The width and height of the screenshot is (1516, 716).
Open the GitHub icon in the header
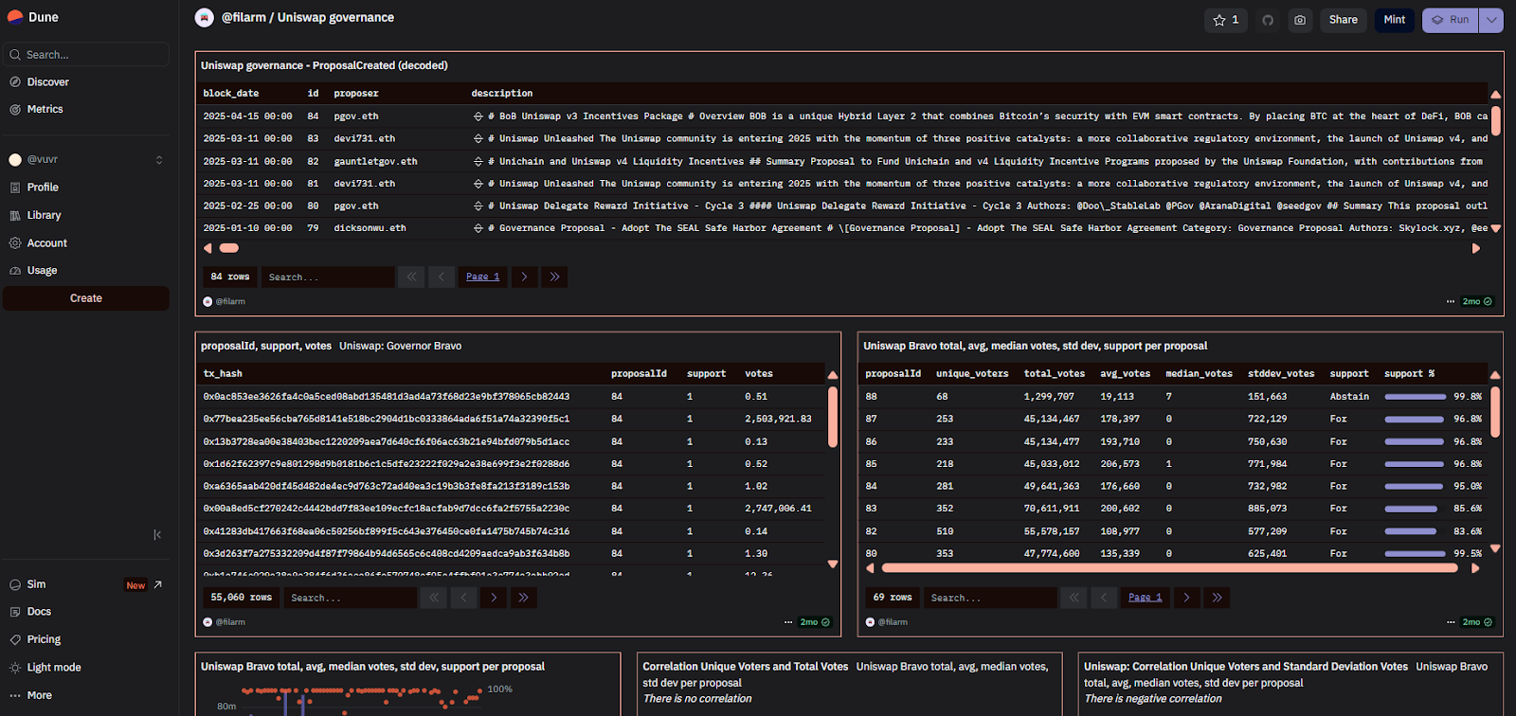[1268, 20]
